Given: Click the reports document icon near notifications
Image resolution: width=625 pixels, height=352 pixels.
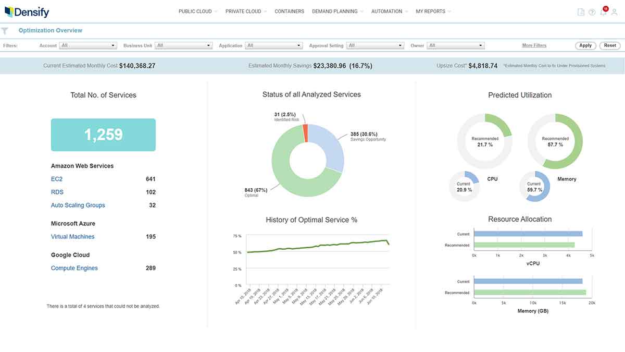Looking at the screenshot, I should coord(580,11).
